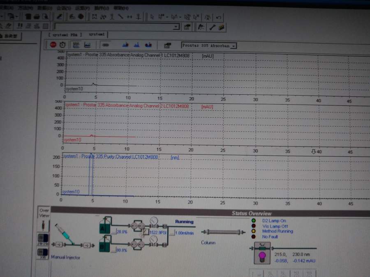Click the Running pump status label
The image size is (370, 277).
click(x=184, y=222)
